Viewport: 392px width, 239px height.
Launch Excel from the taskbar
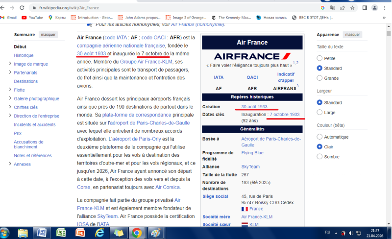(x=61, y=232)
